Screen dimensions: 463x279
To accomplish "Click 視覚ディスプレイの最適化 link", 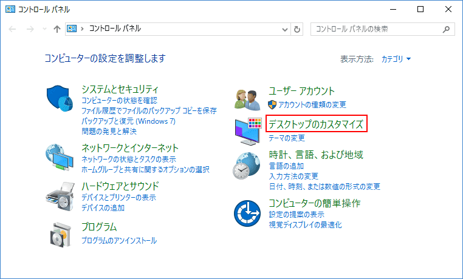I will (x=305, y=225).
